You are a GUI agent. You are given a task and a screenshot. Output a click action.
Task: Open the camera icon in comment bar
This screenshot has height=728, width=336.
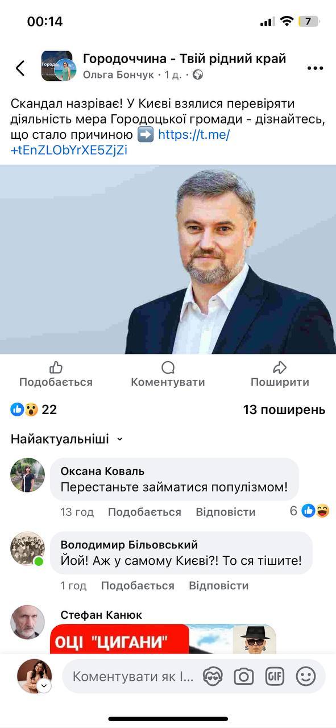[x=244, y=676]
